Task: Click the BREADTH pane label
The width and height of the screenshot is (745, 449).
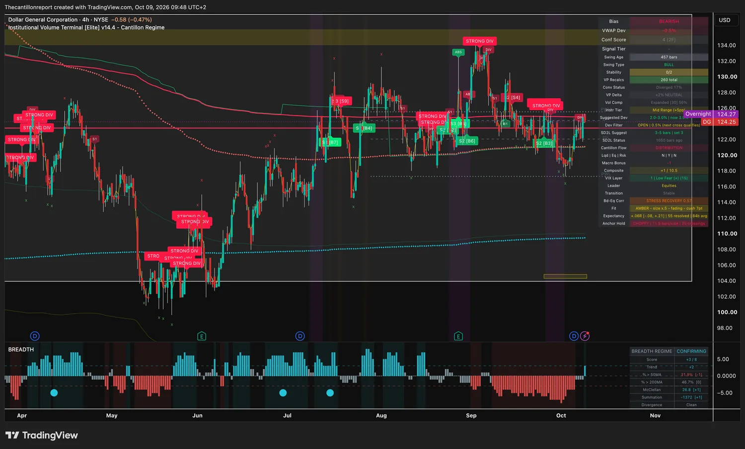Action: (x=21, y=350)
